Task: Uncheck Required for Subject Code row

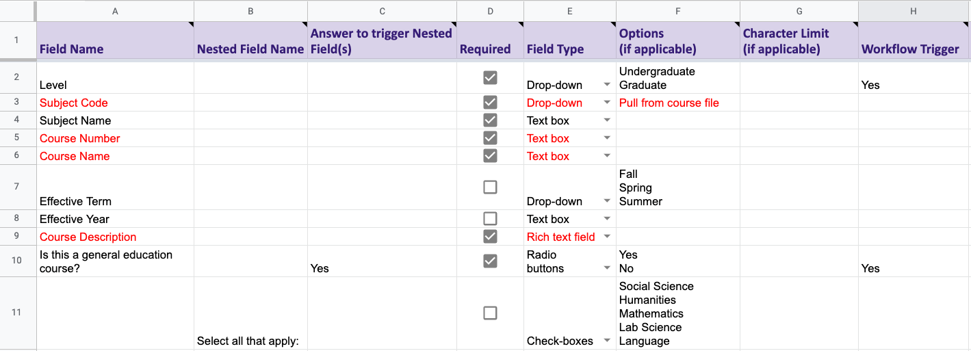Action: (490, 103)
